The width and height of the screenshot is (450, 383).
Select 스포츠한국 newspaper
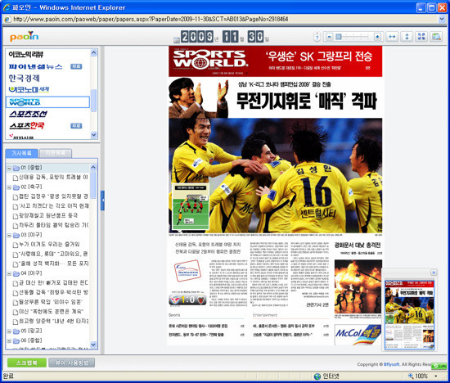click(x=27, y=126)
